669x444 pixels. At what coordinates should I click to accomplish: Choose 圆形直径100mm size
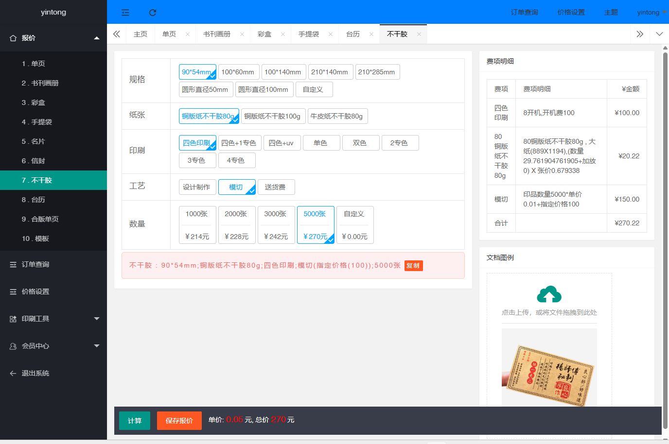click(x=264, y=89)
